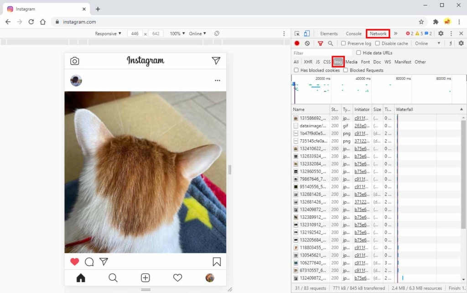Open DevTools settings gear
The height and width of the screenshot is (293, 467).
440,33
